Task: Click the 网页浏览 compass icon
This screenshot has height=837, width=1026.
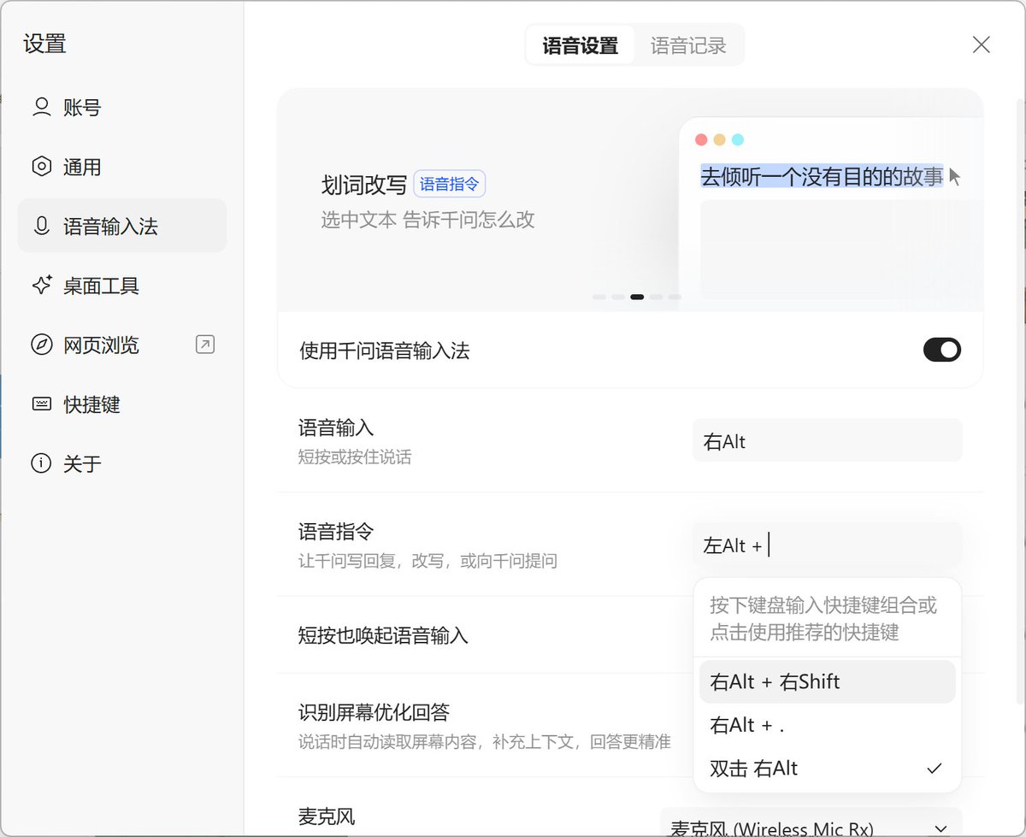Action: point(41,345)
